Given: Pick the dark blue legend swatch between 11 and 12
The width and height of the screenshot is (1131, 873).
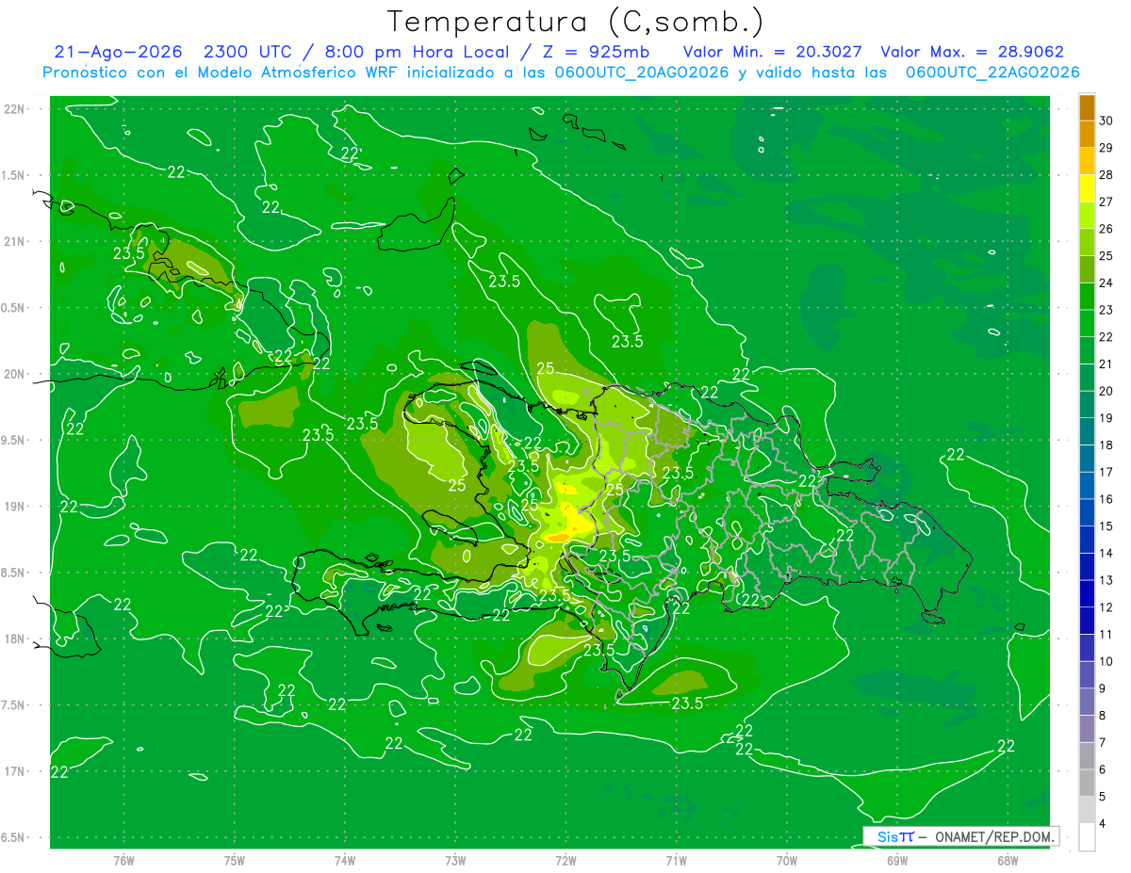Looking at the screenshot, I should click(x=1087, y=621).
